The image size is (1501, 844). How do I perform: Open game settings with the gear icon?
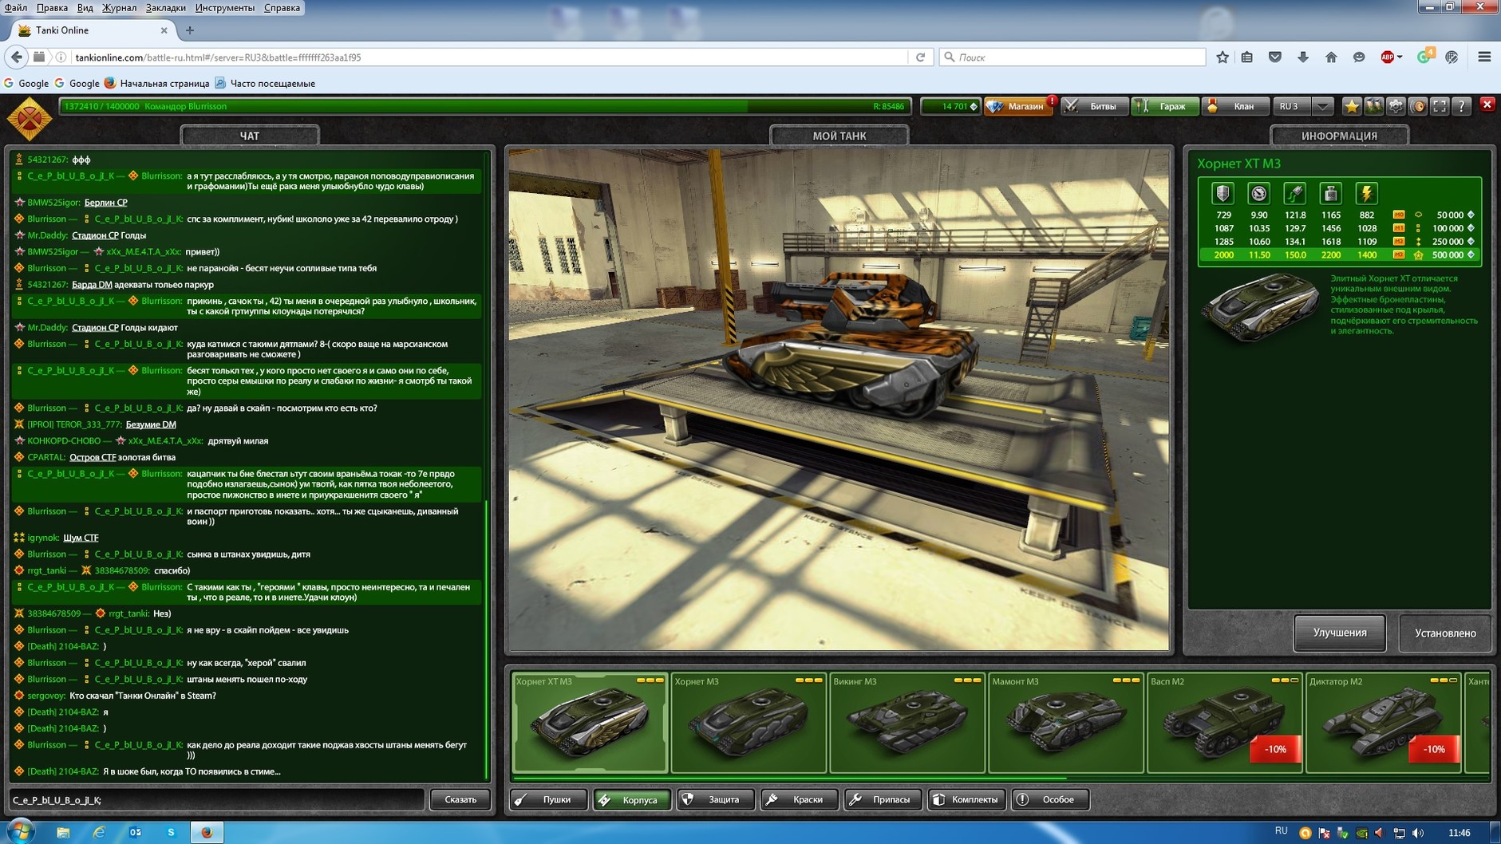click(1396, 106)
